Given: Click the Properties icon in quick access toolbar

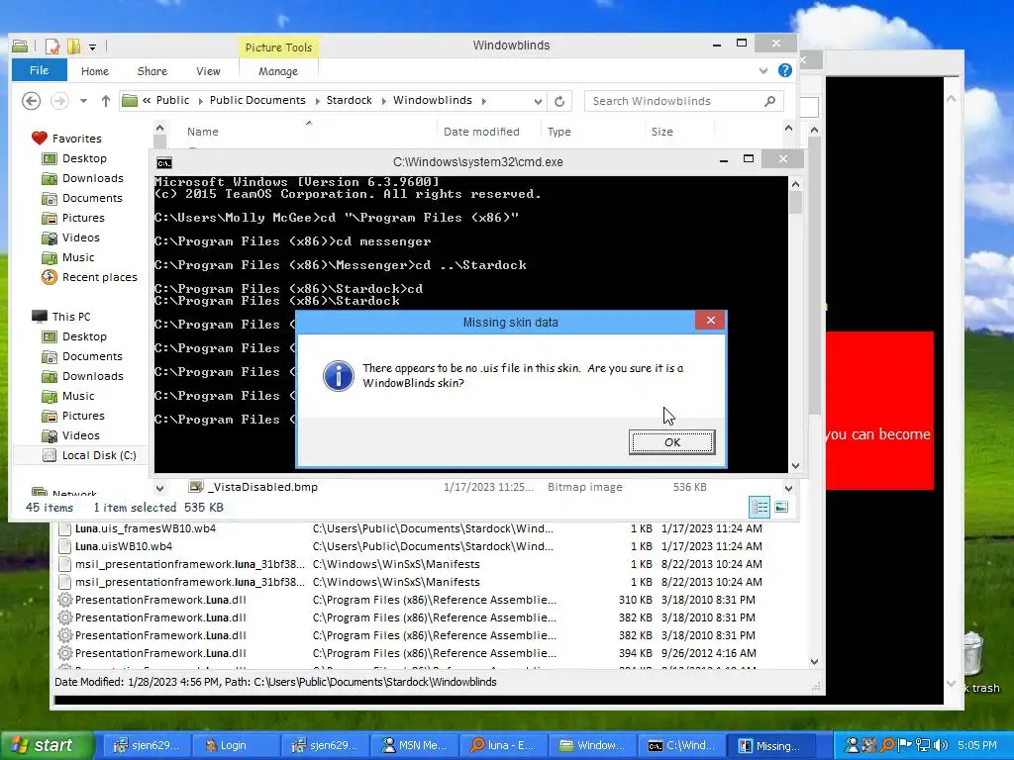Looking at the screenshot, I should click(52, 46).
